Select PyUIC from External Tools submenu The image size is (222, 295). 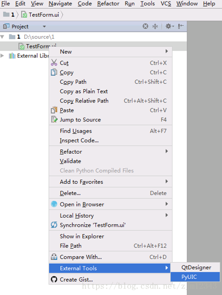[195, 277]
